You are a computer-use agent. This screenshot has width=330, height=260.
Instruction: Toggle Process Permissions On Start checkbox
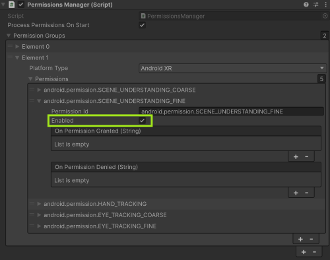click(142, 25)
